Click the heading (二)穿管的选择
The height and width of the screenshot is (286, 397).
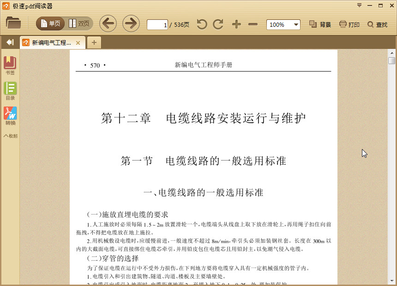[113, 258]
